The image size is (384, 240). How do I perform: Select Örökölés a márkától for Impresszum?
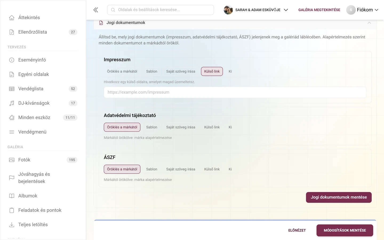tap(122, 71)
